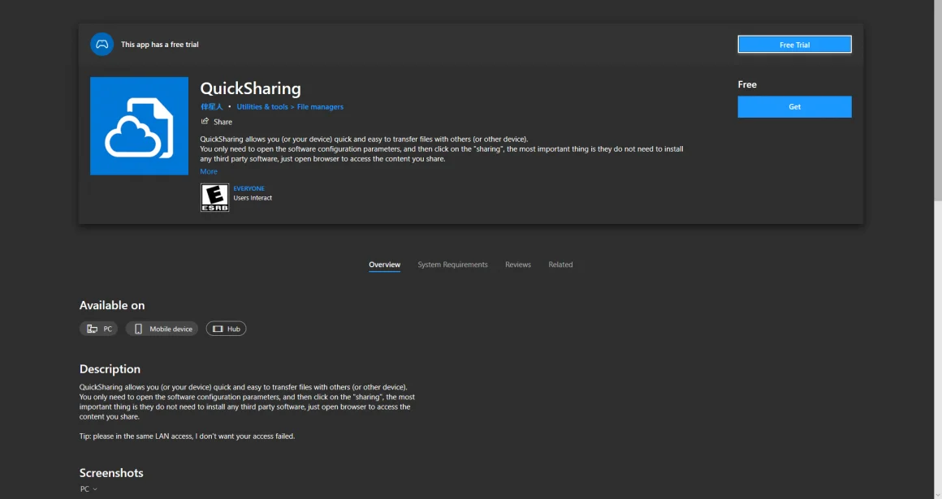
Task: Open the publisher 伴星人 link
Action: point(211,107)
